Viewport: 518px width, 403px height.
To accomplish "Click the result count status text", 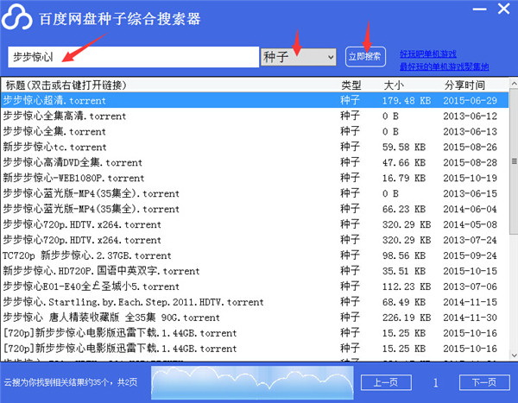I will (x=71, y=382).
